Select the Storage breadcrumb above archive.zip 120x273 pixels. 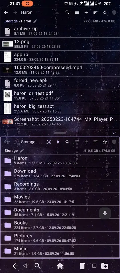[11, 21]
